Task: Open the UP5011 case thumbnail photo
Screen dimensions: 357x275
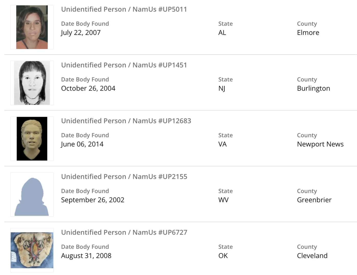Action: 32,27
